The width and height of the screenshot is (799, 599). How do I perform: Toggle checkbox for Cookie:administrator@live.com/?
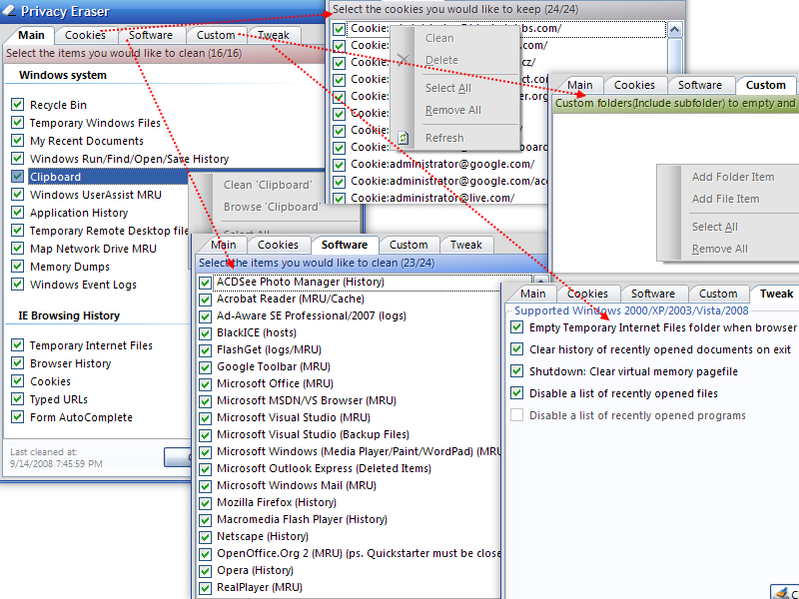[339, 198]
